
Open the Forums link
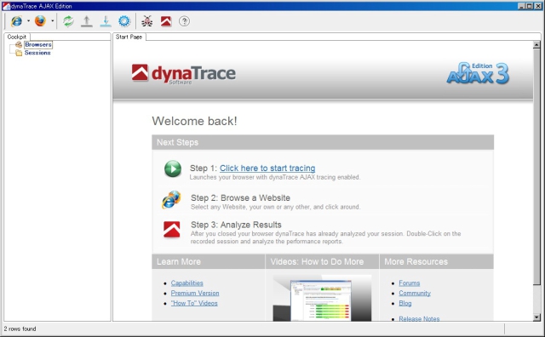tap(410, 283)
